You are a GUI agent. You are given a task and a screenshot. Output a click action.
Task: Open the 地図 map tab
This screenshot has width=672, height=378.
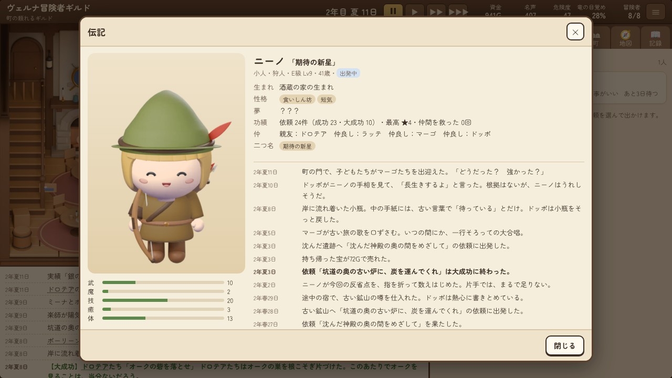click(x=625, y=38)
